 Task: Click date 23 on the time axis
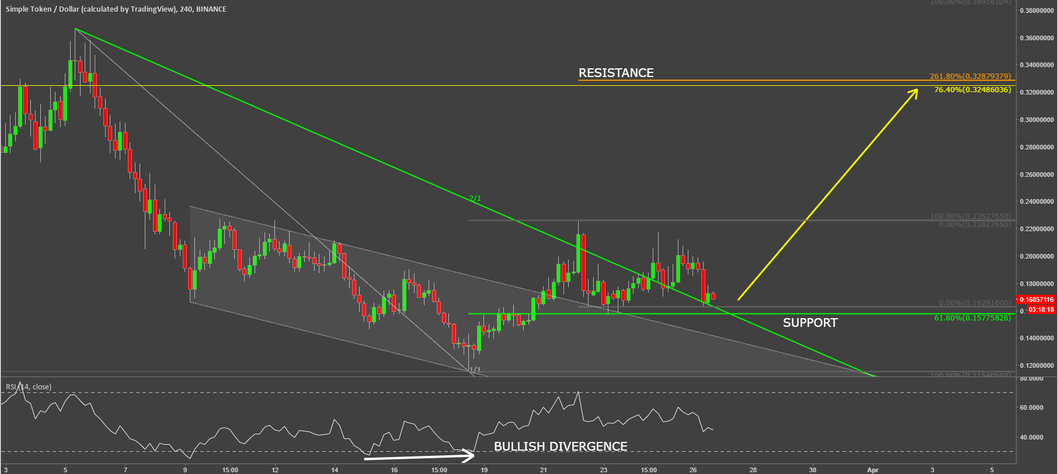pyautogui.click(x=604, y=469)
